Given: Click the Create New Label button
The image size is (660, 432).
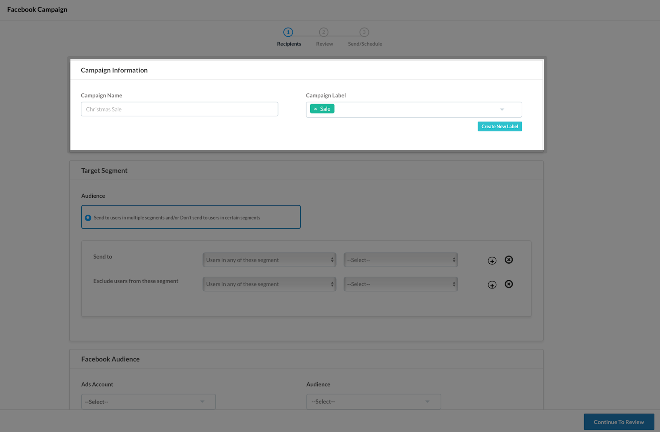Looking at the screenshot, I should pos(500,126).
